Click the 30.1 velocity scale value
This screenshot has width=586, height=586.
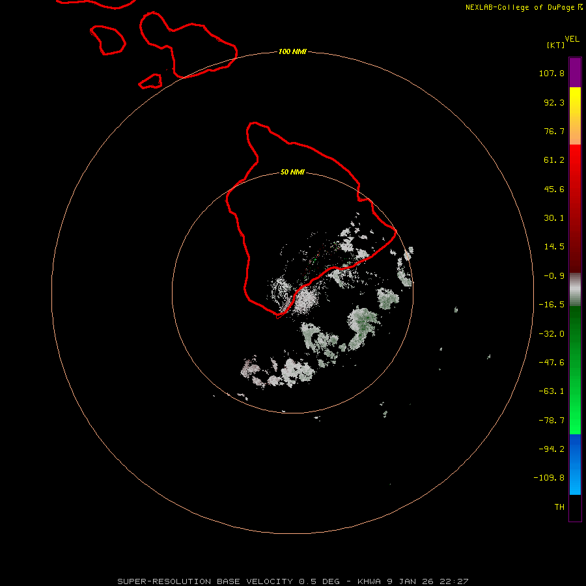[554, 218]
